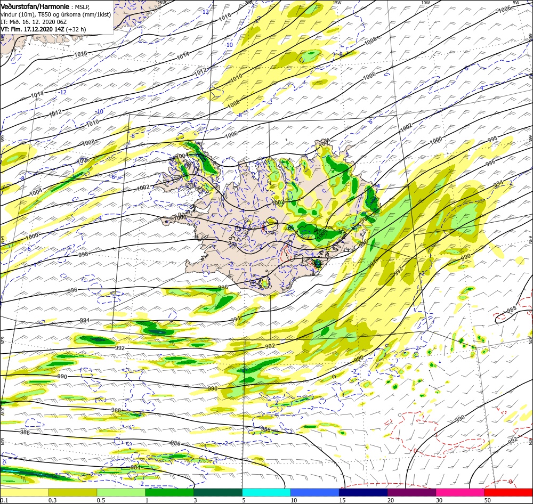Viewport: 533px width, 504px height.
Task: Click the legend value "0.1"
Action: [4, 500]
